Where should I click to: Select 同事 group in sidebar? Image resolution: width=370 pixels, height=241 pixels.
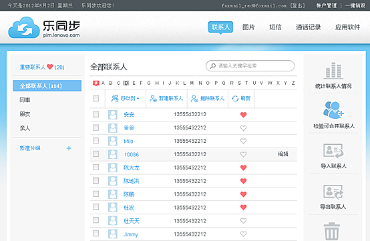click(25, 100)
